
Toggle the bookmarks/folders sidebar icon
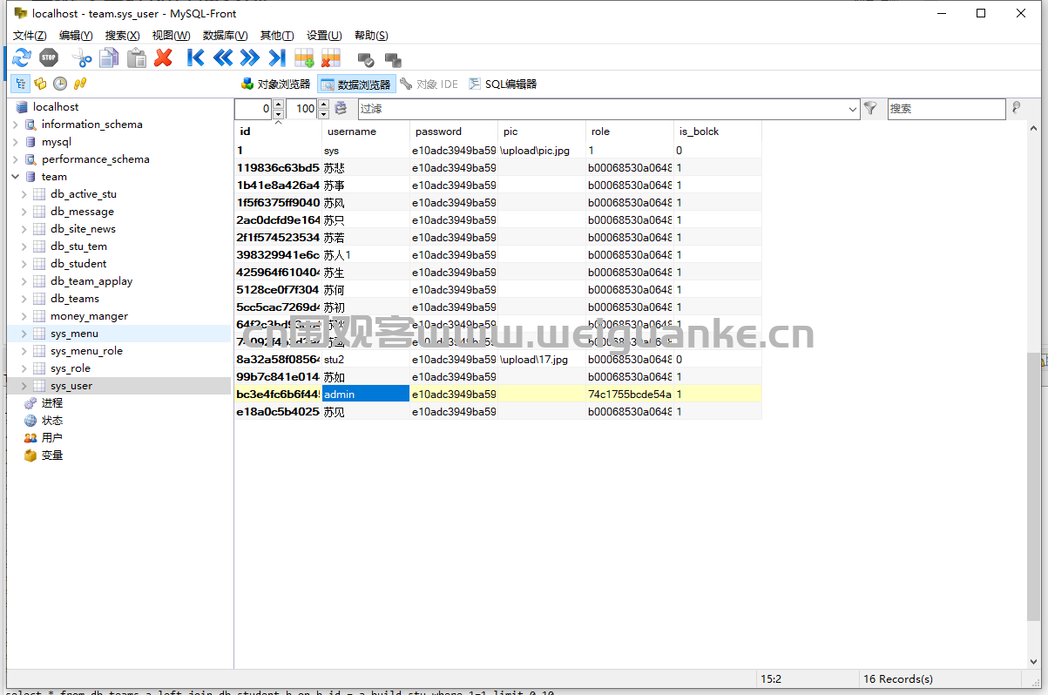40,84
